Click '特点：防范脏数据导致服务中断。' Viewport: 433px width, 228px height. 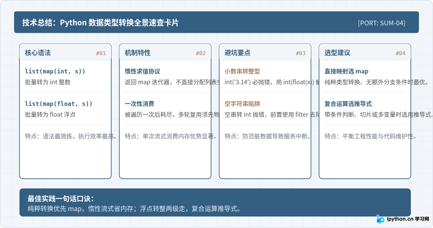click(268, 136)
